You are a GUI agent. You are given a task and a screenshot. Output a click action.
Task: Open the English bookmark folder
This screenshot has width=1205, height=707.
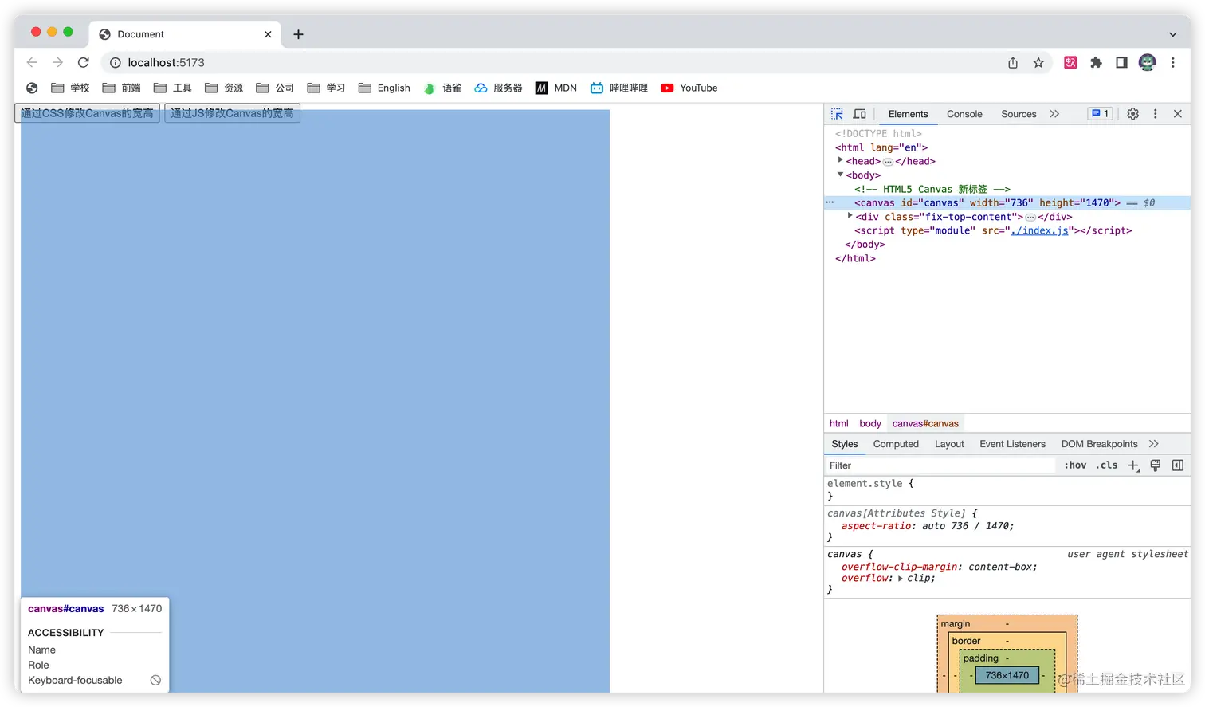tap(384, 88)
